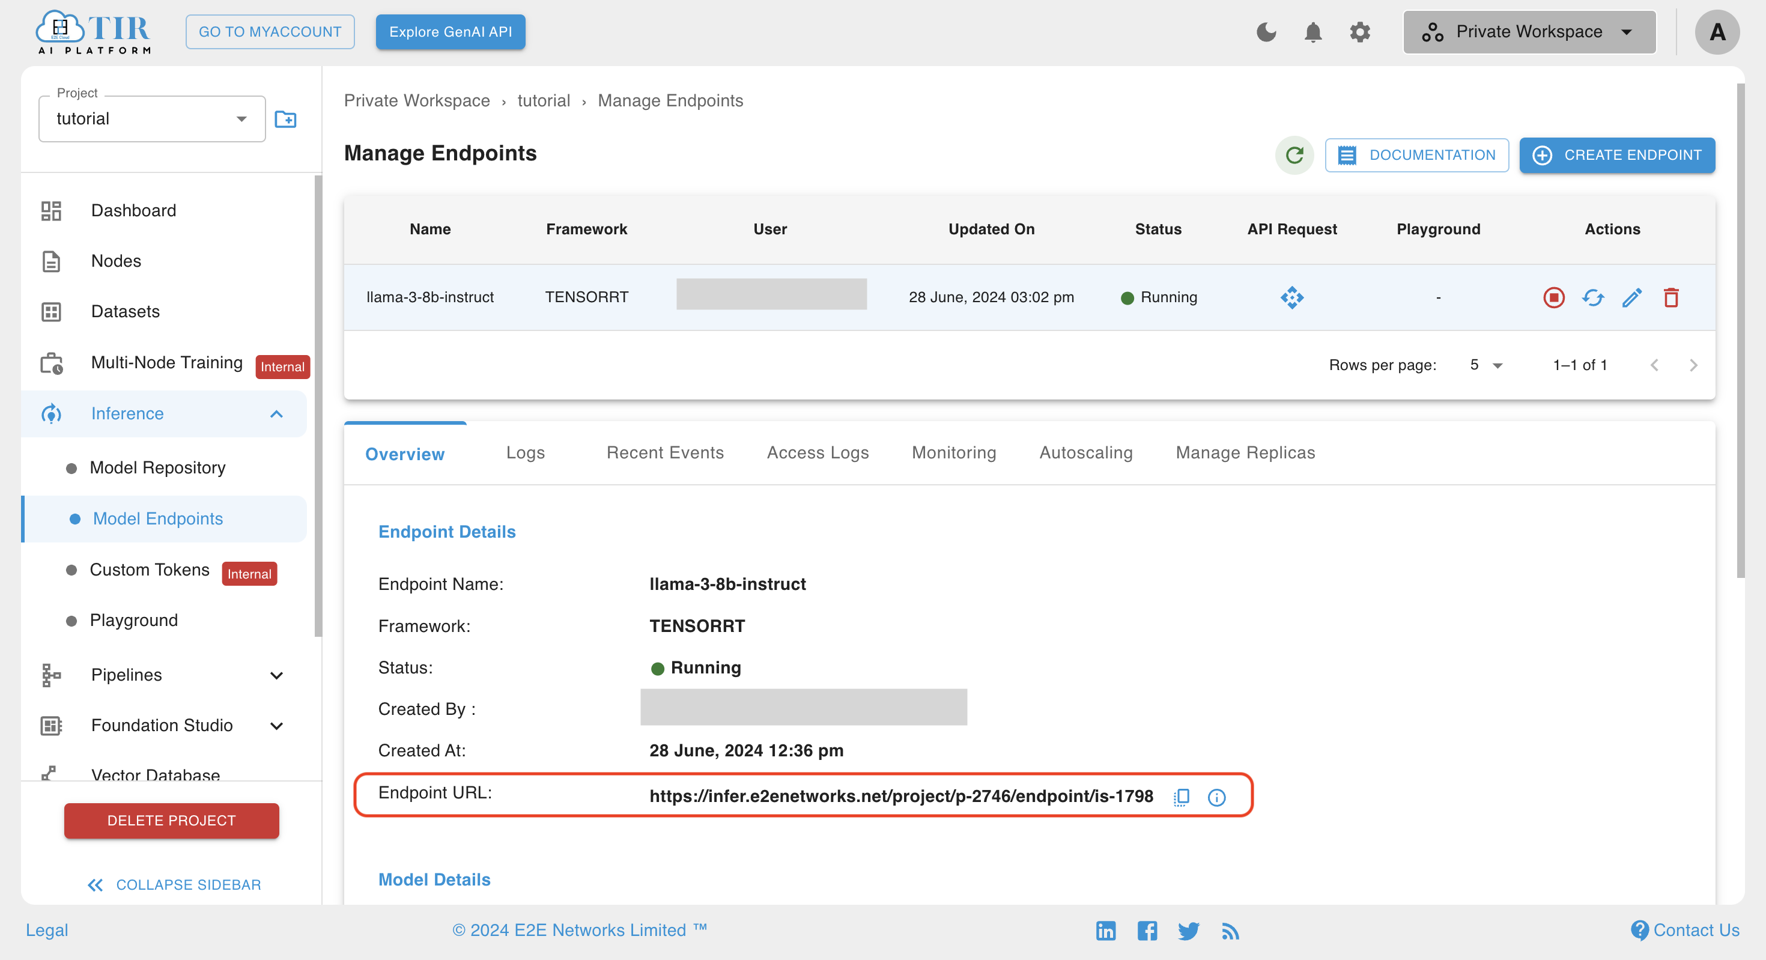Open API Request for llama-3-8b-instruct
Screen dimensions: 1766x960
pyautogui.click(x=1291, y=297)
